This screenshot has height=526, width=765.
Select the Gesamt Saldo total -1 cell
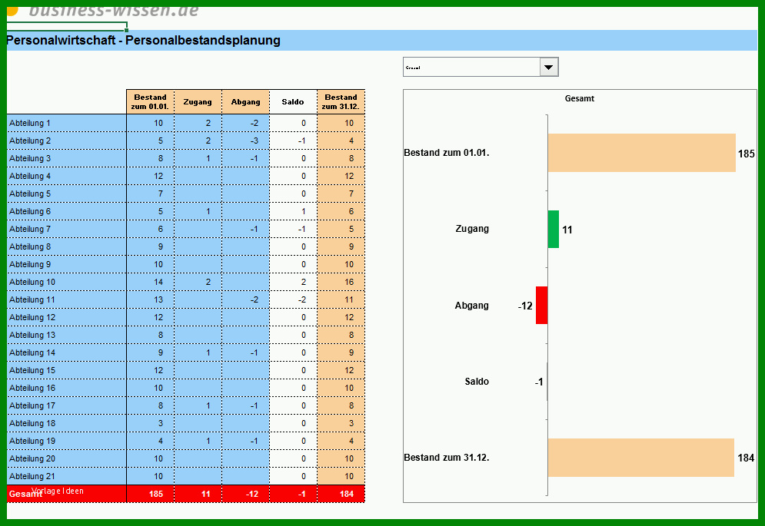point(293,494)
